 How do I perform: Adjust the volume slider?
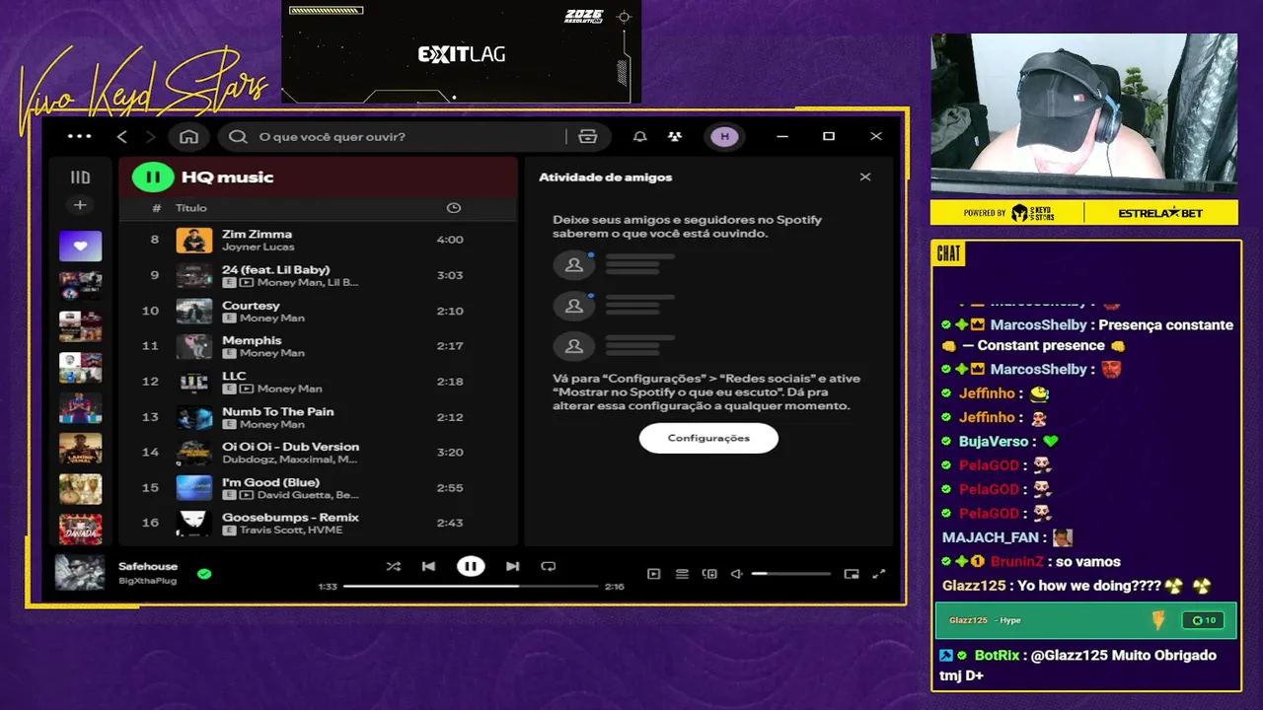pos(790,574)
